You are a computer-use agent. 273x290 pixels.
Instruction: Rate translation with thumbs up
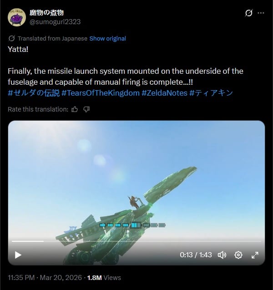point(75,109)
